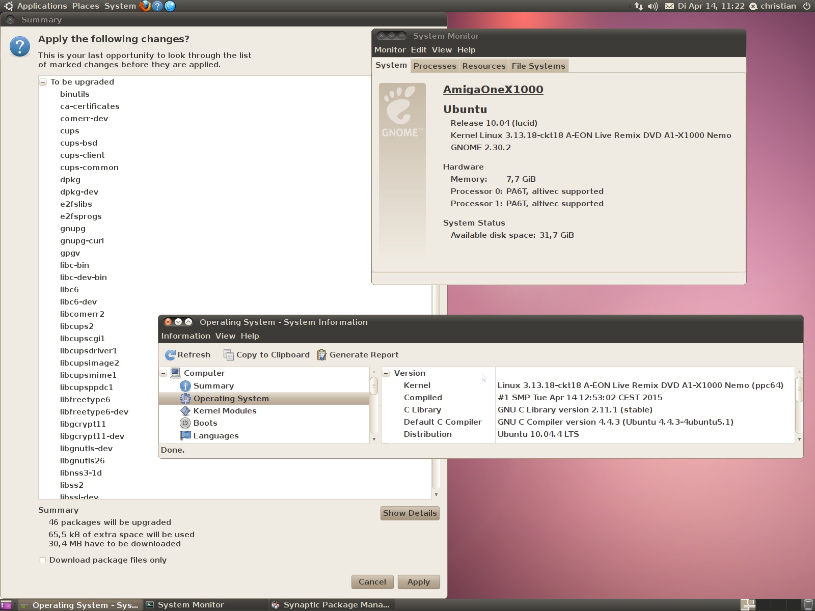Viewport: 815px width, 611px height.
Task: Open the Boots entry in sidebar
Action: click(x=205, y=423)
